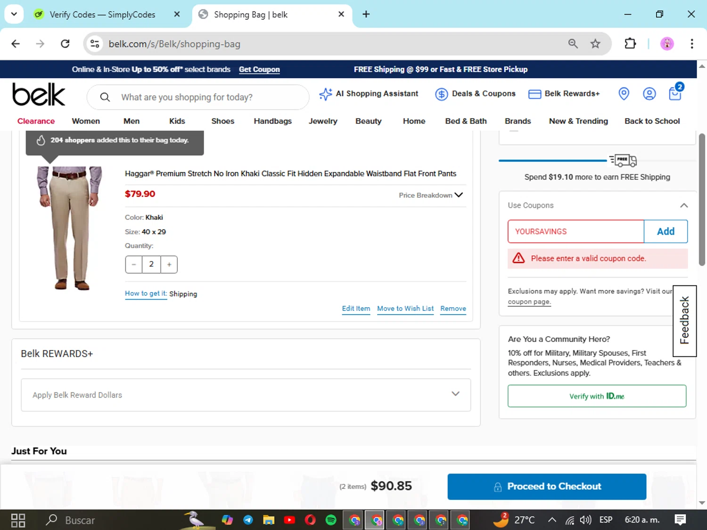Click Verify with ID.me button
Image resolution: width=707 pixels, height=530 pixels.
click(x=597, y=396)
